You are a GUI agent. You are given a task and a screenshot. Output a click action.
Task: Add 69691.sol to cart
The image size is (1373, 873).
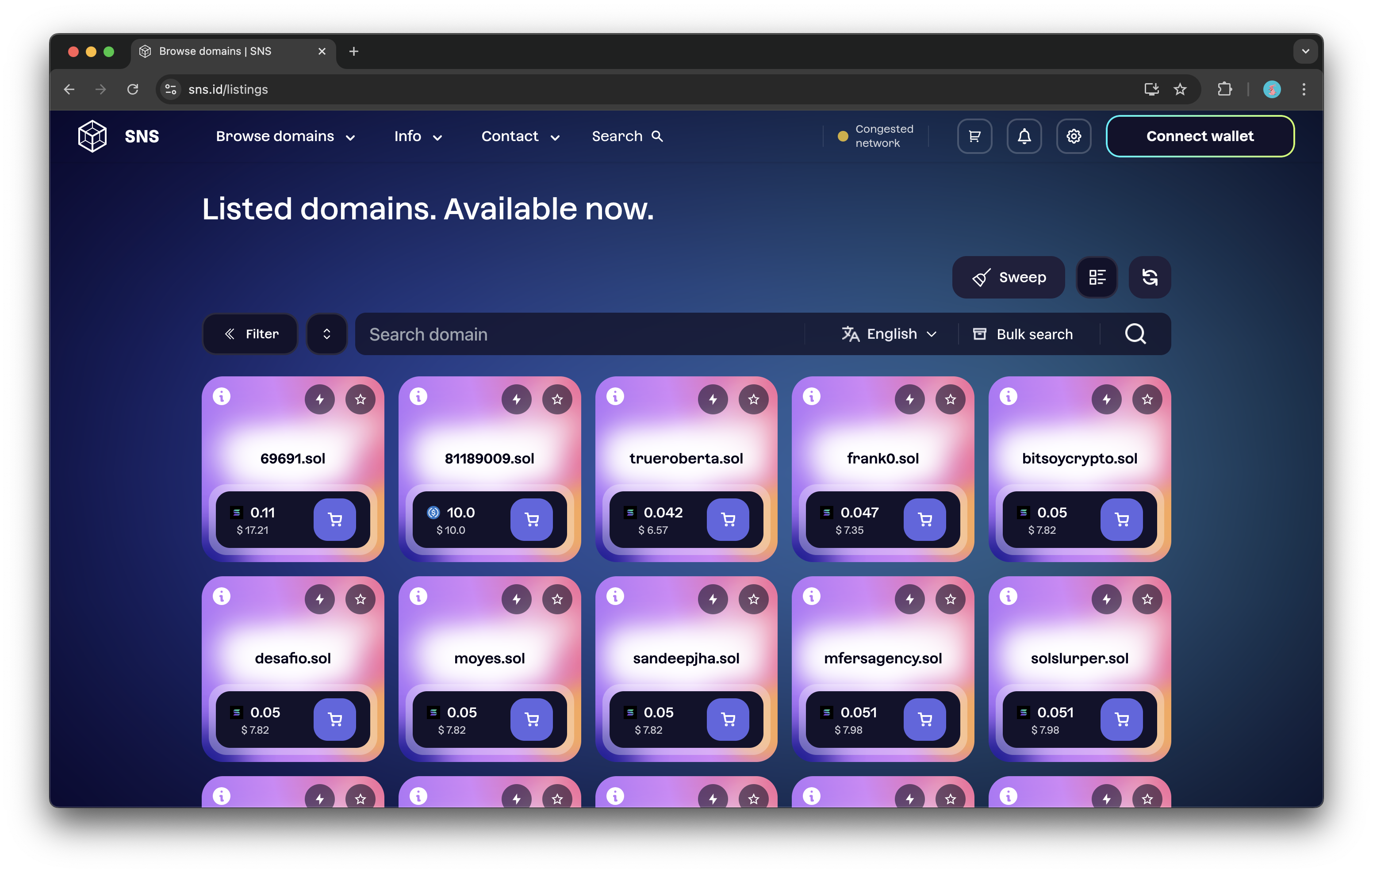click(335, 520)
